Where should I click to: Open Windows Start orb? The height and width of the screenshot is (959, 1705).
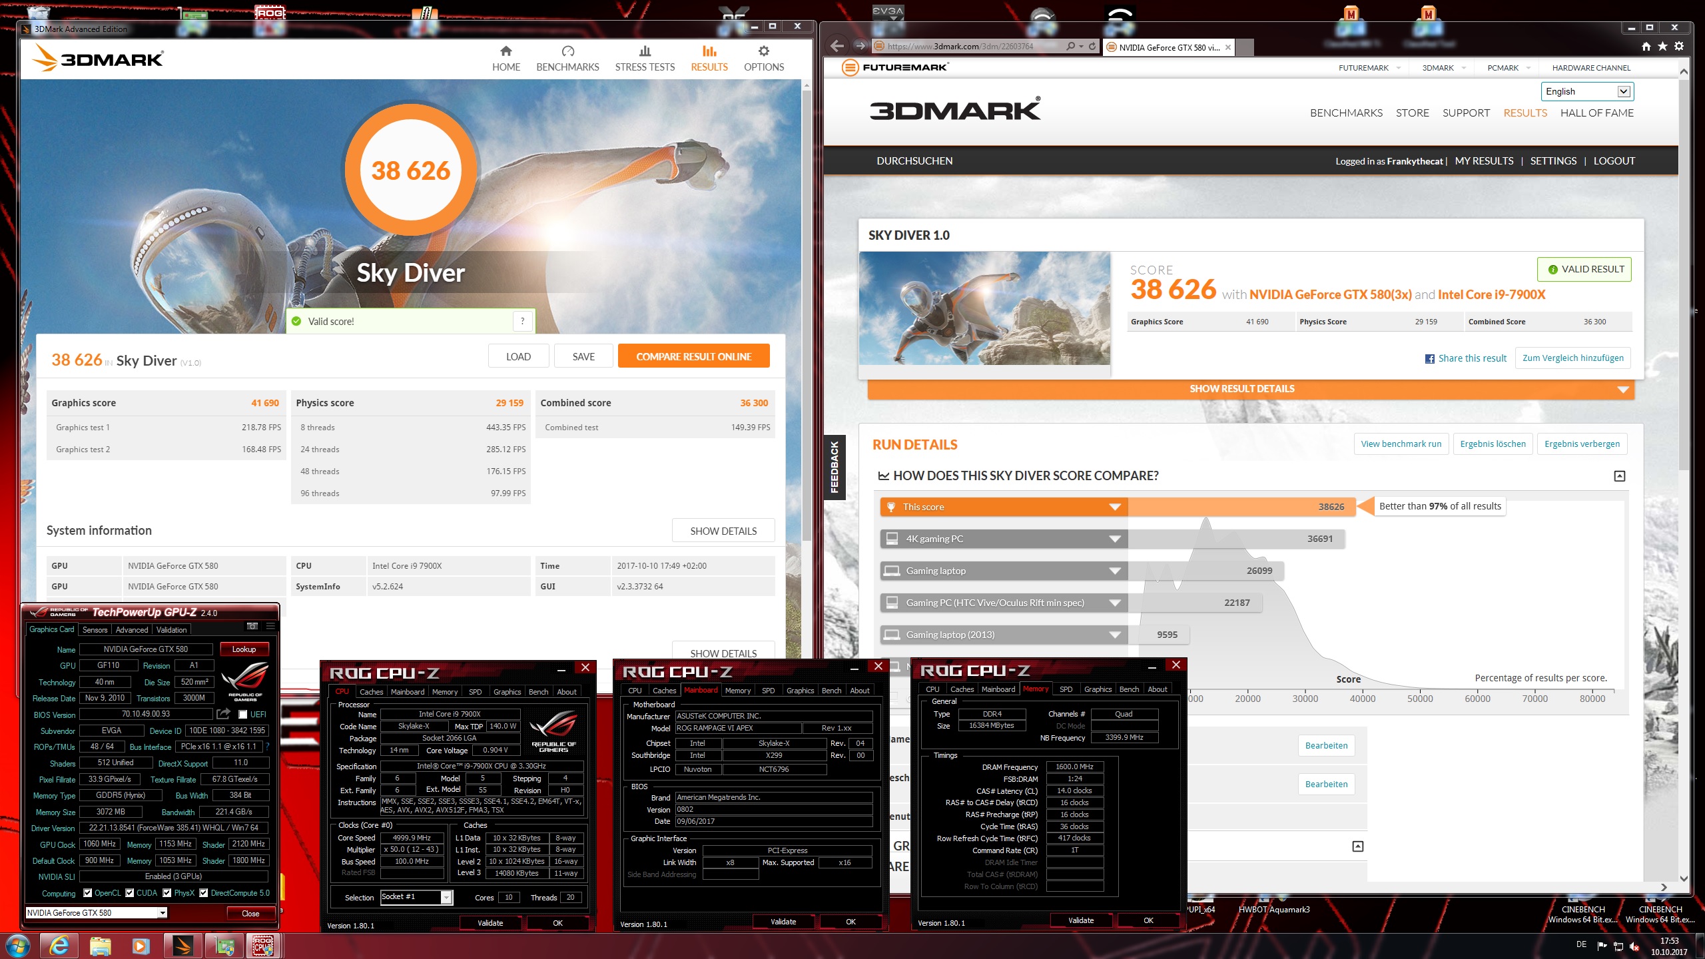17,945
